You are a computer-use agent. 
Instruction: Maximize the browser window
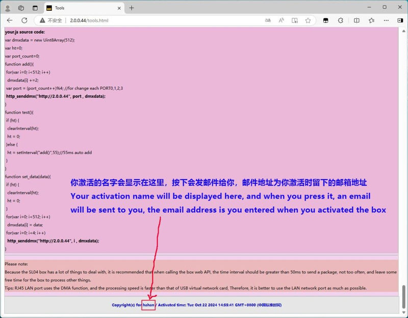385,7
